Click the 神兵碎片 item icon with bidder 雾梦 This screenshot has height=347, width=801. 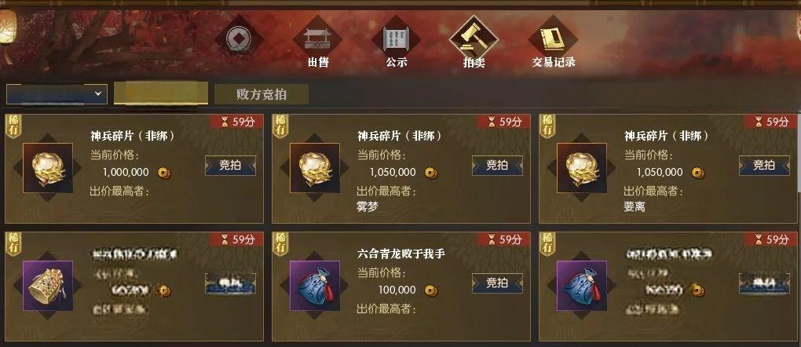click(x=315, y=168)
